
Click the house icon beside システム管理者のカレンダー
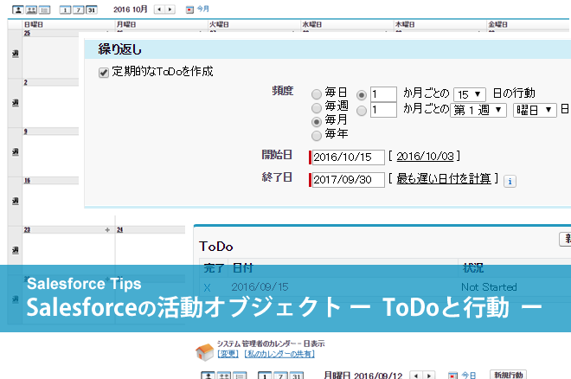click(x=204, y=351)
